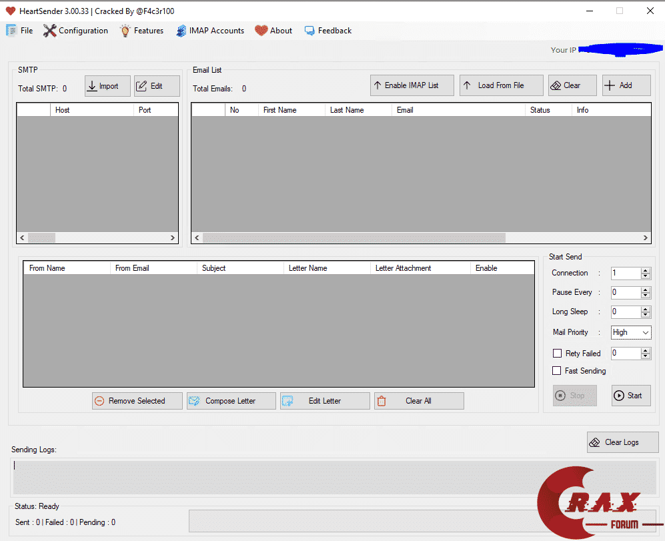Open the Configuration menu
Screen dimensions: 665x541
(75, 31)
